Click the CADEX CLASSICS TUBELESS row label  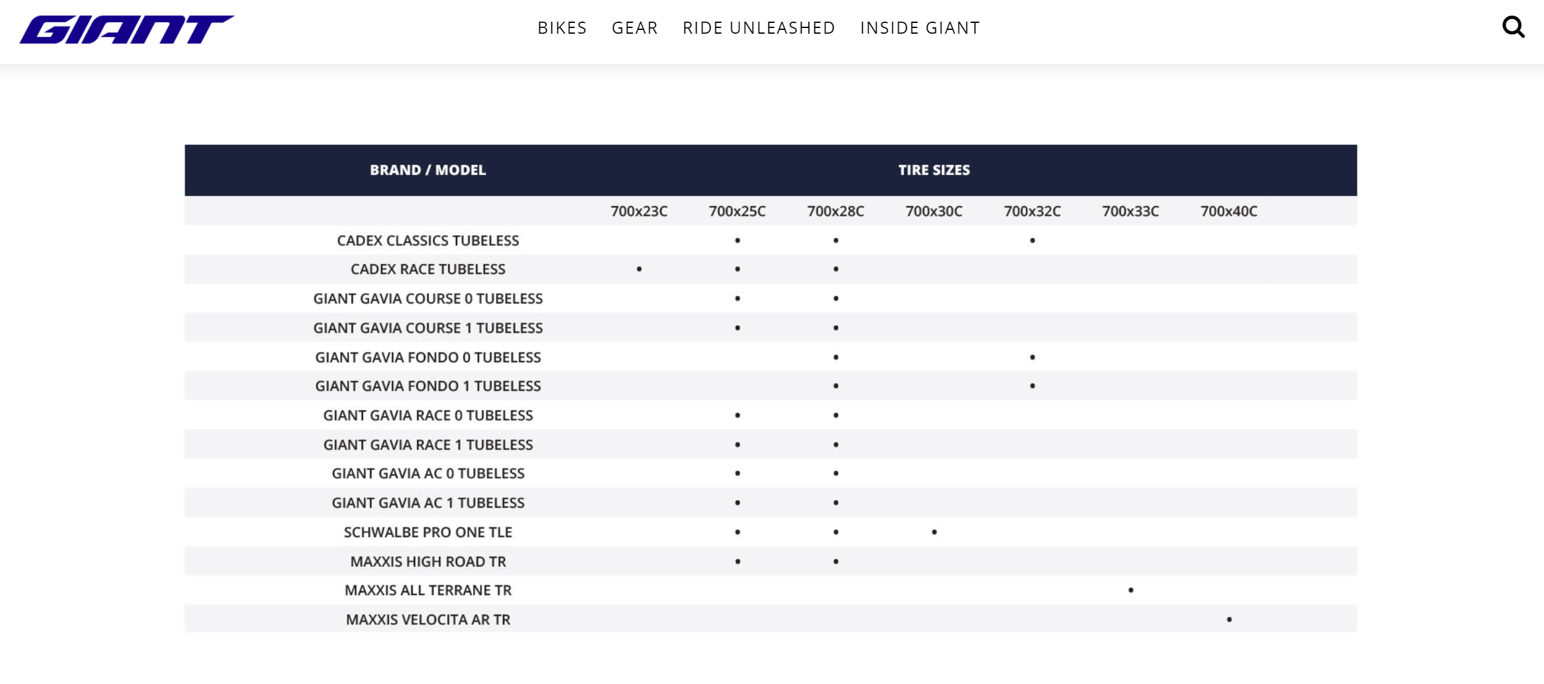coord(428,241)
